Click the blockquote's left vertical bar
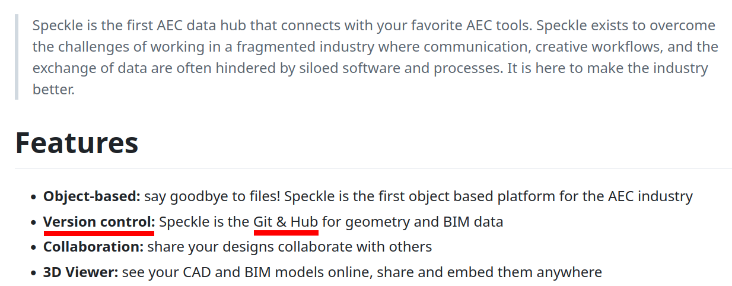 click(17, 58)
